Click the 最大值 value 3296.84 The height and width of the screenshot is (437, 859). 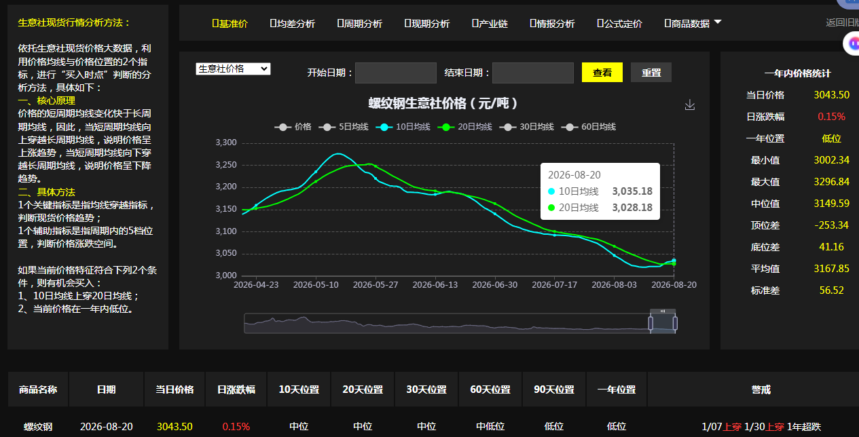[831, 182]
